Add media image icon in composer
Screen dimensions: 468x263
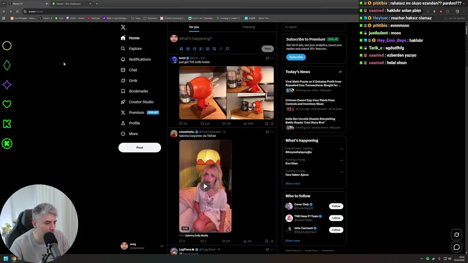coord(181,49)
